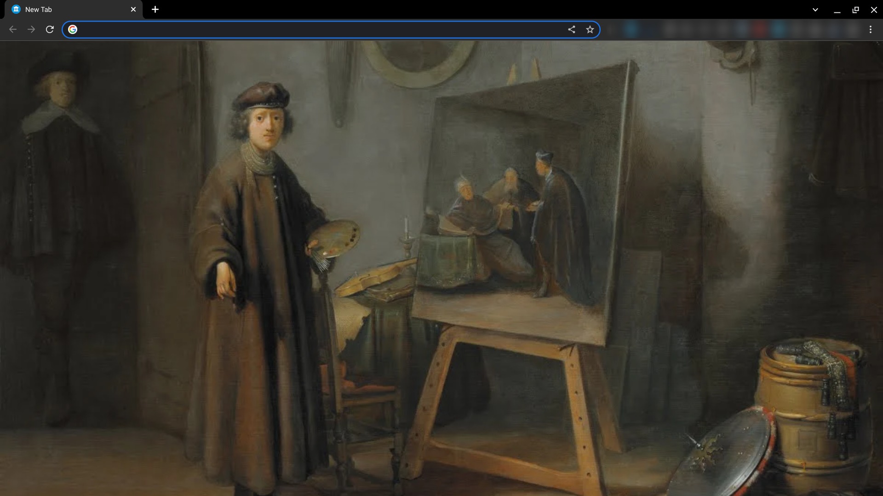Select the New Tab browser tab

74,10
